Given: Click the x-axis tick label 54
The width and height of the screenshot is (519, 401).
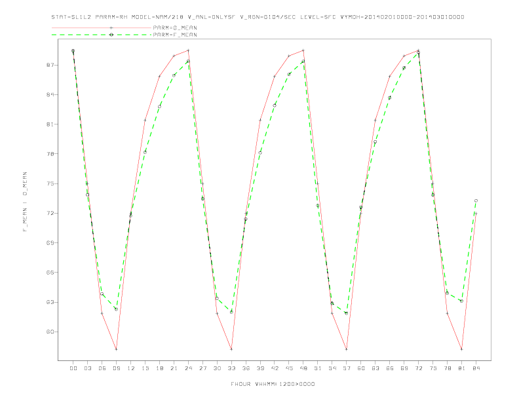Looking at the screenshot, I should click(332, 368).
